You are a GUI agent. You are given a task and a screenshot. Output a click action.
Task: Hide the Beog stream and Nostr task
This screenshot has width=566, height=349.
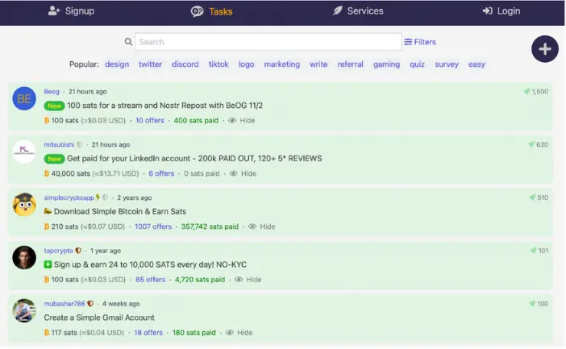point(241,120)
